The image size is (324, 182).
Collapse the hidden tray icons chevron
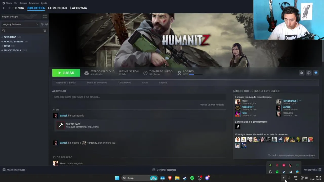[x=283, y=178]
